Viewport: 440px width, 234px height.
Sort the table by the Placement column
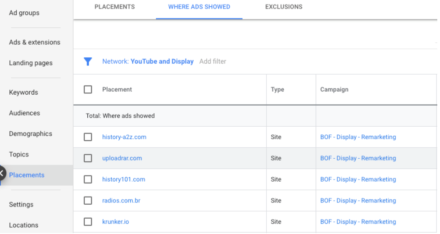pyautogui.click(x=117, y=90)
